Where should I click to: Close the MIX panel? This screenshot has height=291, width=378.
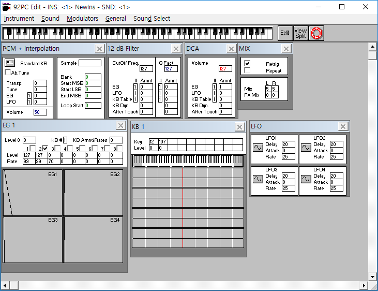point(286,49)
